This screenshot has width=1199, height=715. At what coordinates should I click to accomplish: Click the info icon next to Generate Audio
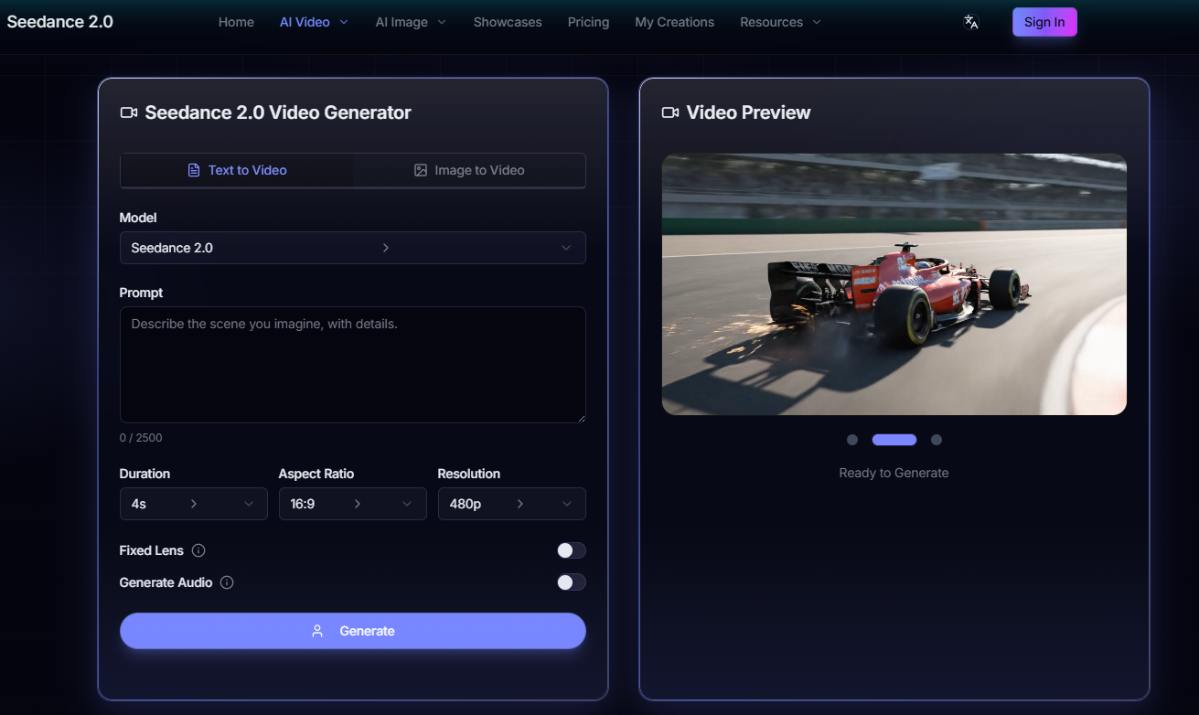226,582
